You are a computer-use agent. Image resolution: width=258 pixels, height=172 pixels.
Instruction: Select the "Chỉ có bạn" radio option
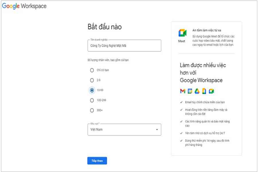(92, 70)
